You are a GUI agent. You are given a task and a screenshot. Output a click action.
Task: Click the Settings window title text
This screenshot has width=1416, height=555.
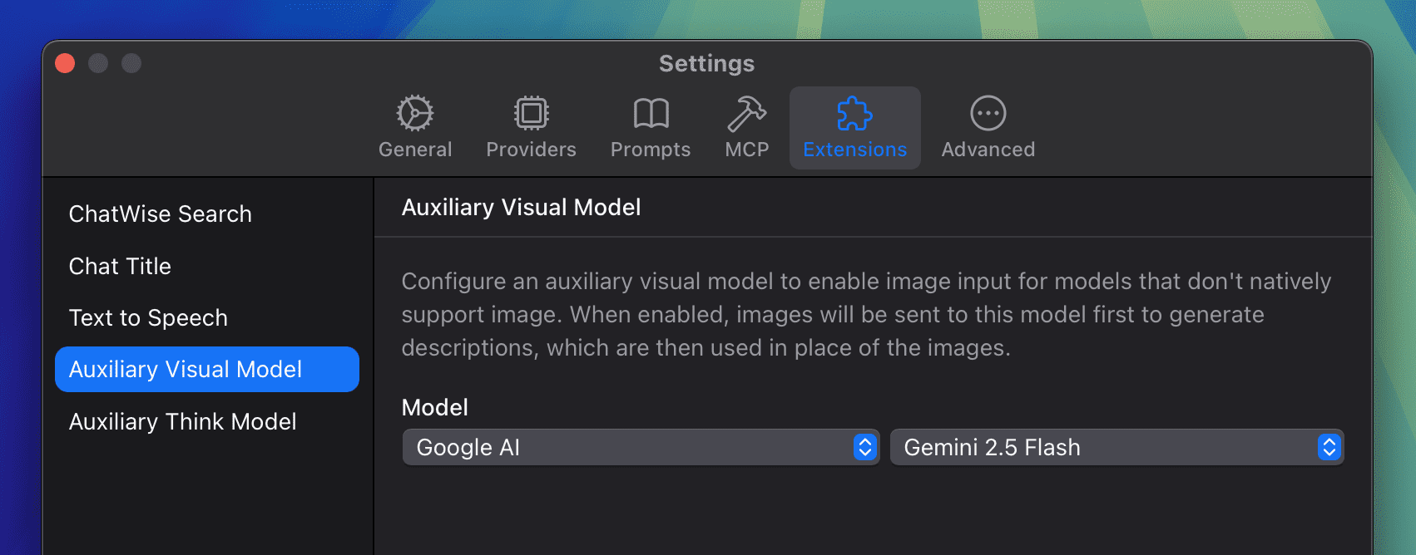pos(706,63)
